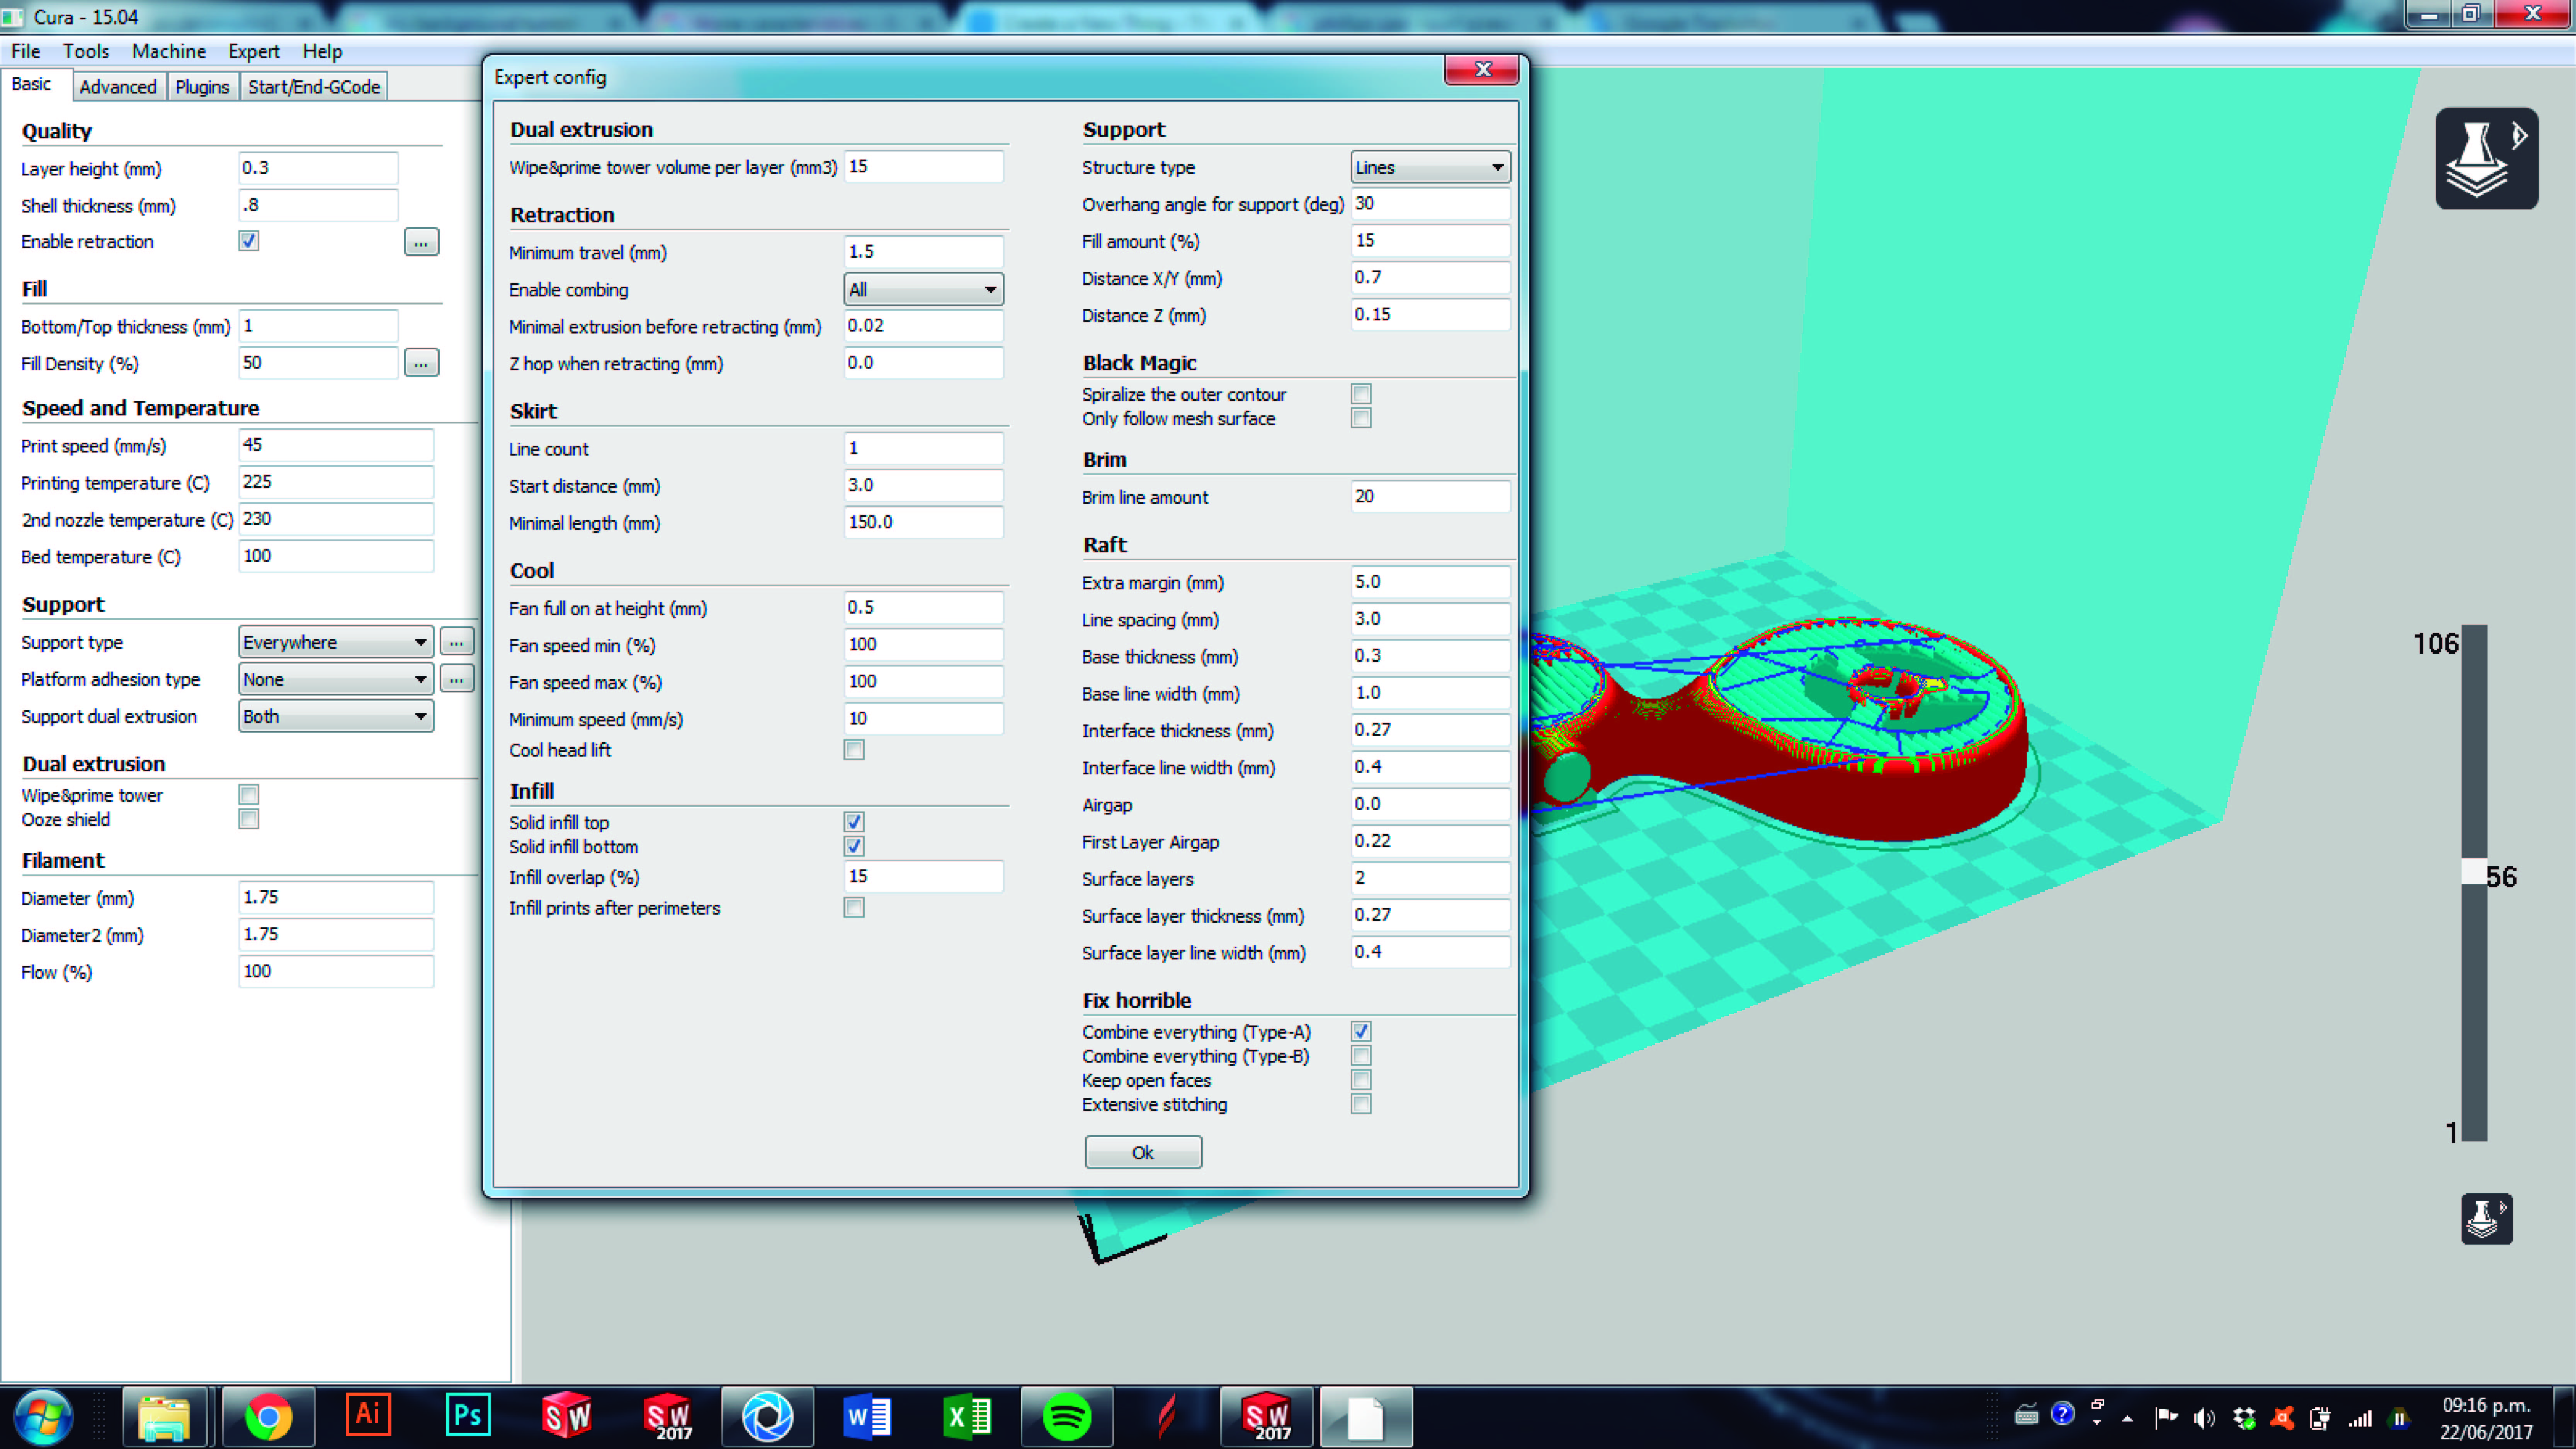Image resolution: width=2576 pixels, height=1449 pixels.
Task: Uncheck Solid infill bottom
Action: (854, 846)
